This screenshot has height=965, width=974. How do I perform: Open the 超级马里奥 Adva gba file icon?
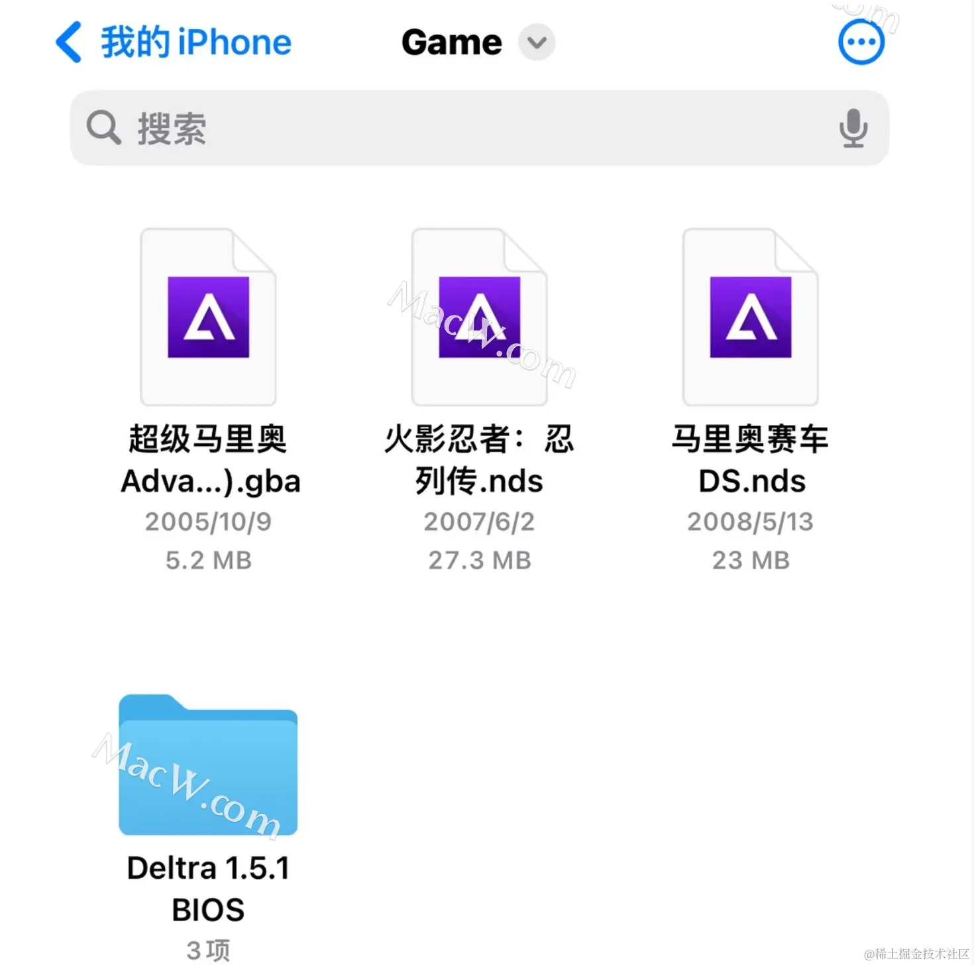[x=208, y=317]
